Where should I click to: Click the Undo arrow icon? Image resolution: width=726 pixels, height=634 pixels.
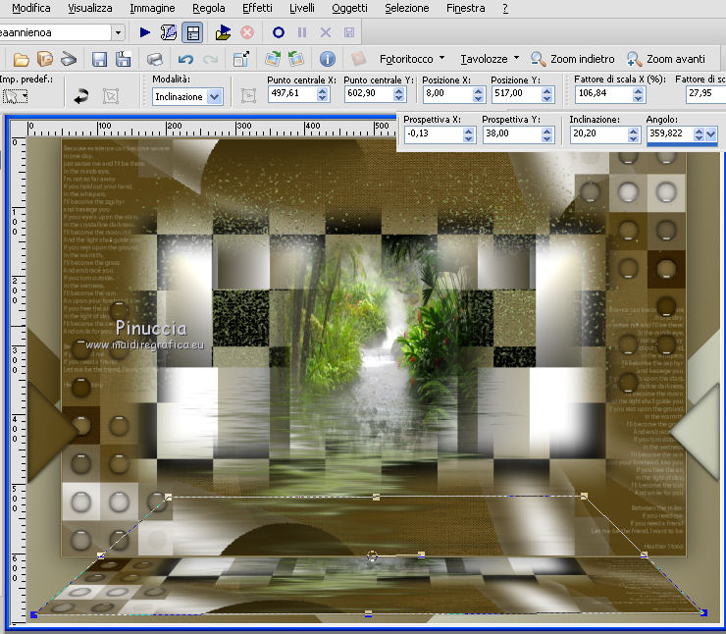click(x=185, y=60)
